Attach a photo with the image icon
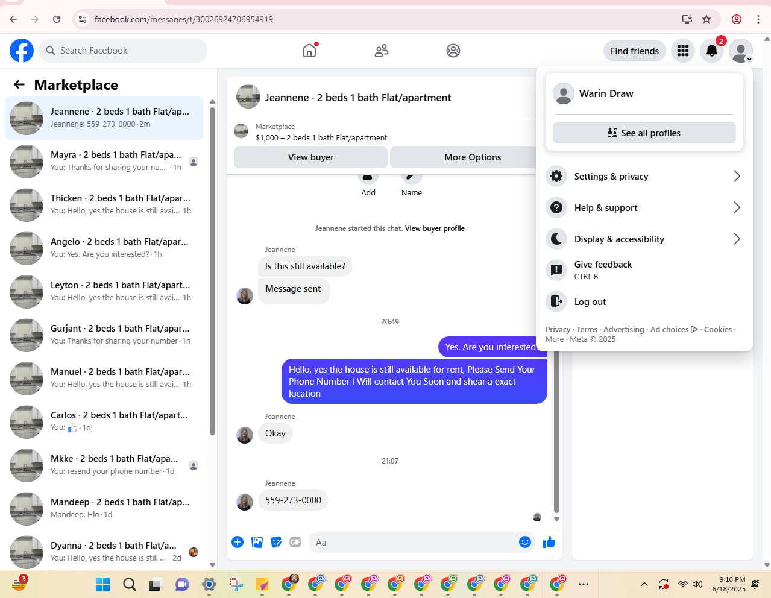 click(x=257, y=542)
